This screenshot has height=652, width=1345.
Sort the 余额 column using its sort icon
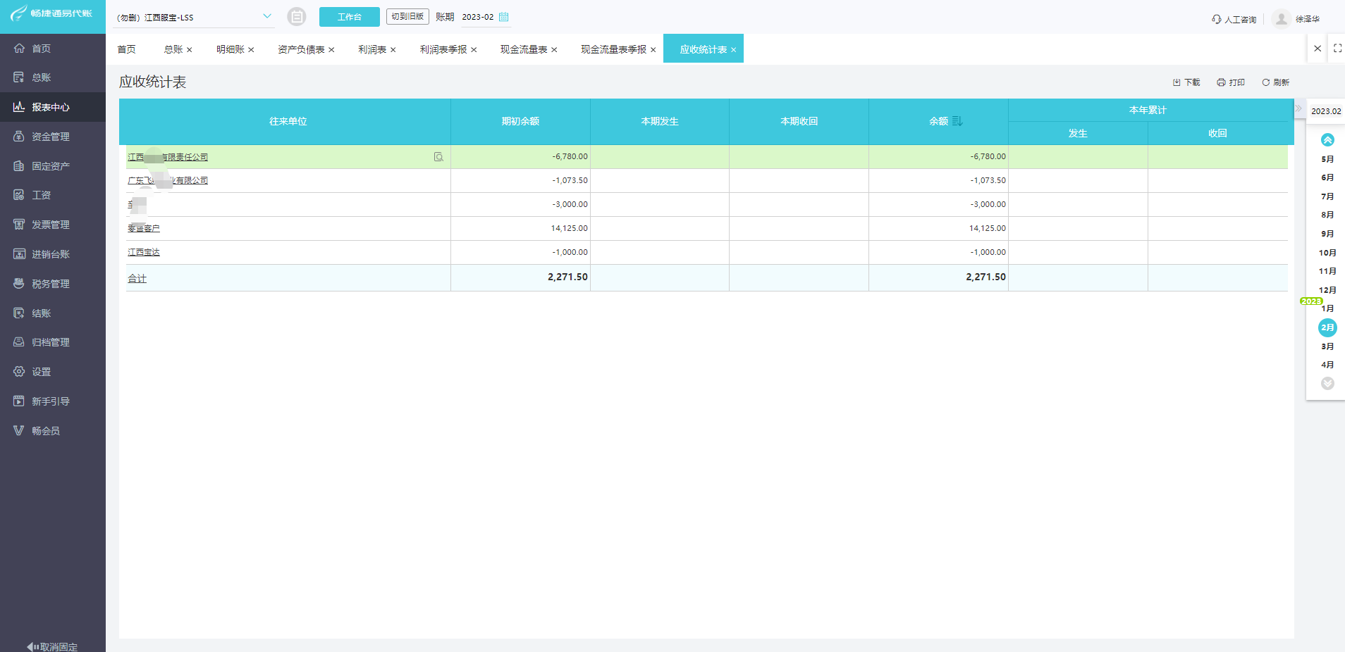[957, 120]
